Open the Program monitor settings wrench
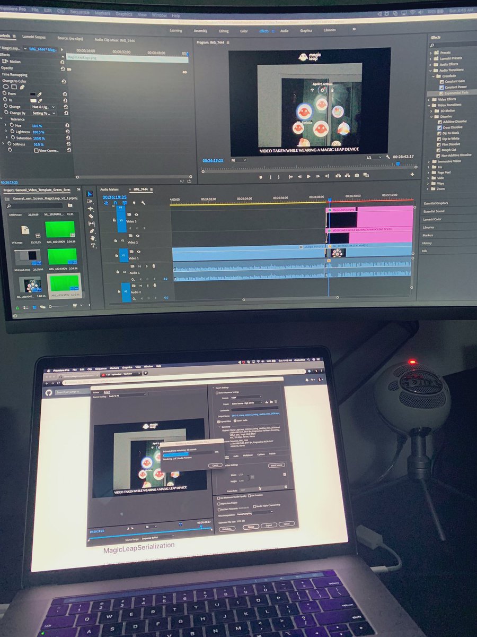The height and width of the screenshot is (637, 477). (x=388, y=157)
